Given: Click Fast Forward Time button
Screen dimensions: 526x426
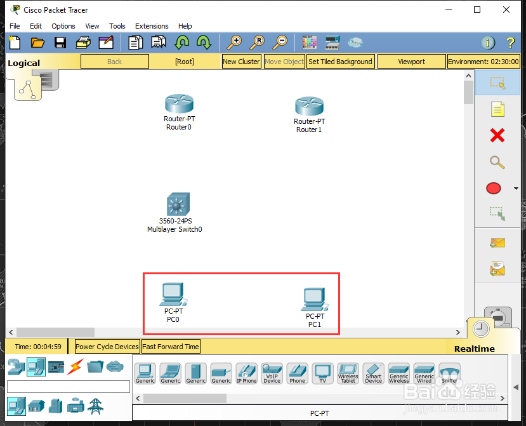Looking at the screenshot, I should [171, 347].
